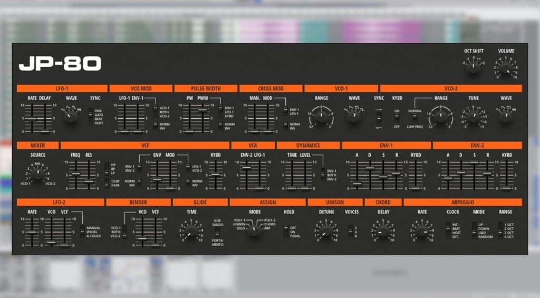Flip the Arpeggio RANGE octave switch
540x298 pixels.
[500, 230]
